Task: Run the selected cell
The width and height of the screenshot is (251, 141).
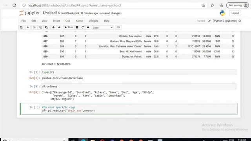Action: click(x=69, y=27)
